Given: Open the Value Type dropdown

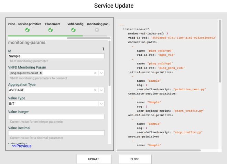Looking at the screenshot, I should pyautogui.click(x=101, y=104).
